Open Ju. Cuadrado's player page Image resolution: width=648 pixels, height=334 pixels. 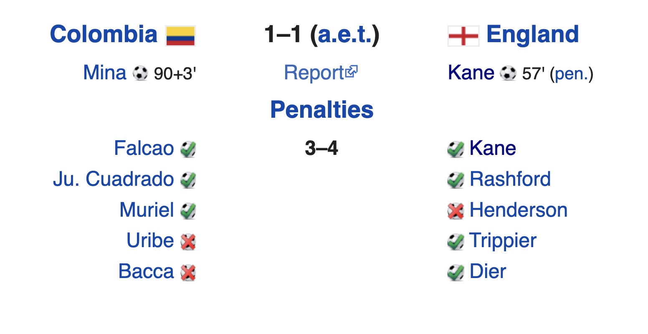(113, 179)
